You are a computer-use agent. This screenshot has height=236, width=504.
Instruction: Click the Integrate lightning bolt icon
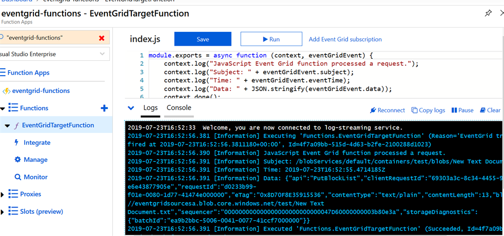(17, 142)
